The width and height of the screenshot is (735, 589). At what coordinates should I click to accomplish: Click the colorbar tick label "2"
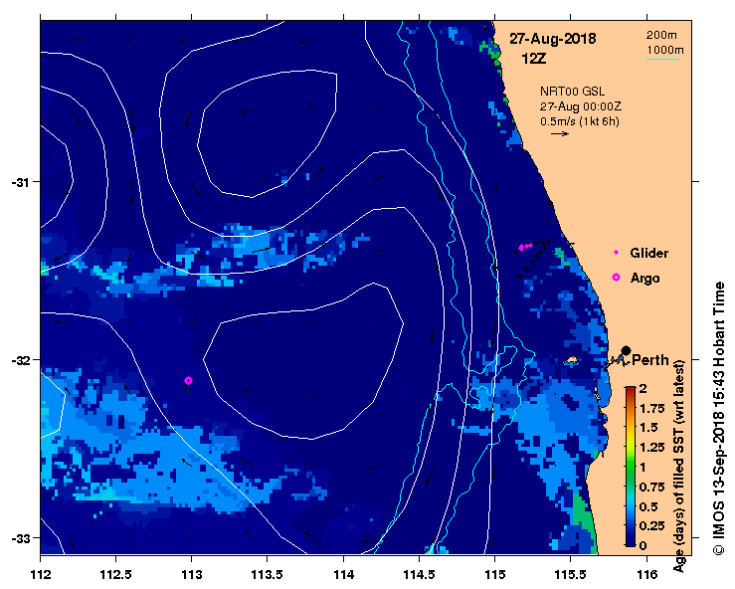pyautogui.click(x=643, y=388)
